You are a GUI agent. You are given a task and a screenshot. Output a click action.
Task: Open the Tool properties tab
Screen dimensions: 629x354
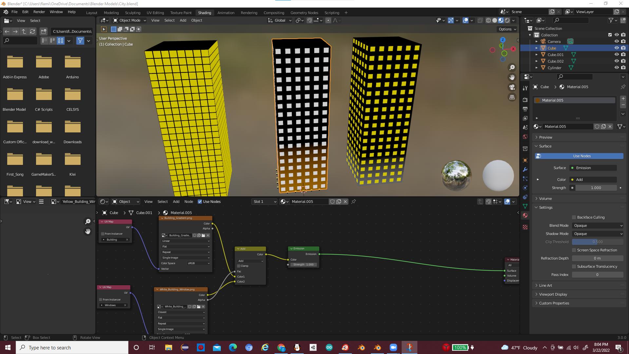point(525,88)
